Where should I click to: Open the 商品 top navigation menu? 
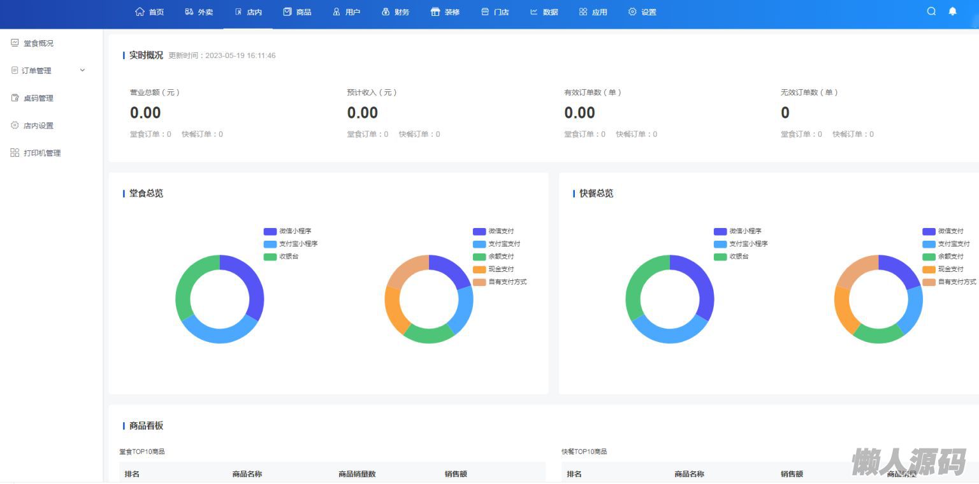[x=297, y=12]
